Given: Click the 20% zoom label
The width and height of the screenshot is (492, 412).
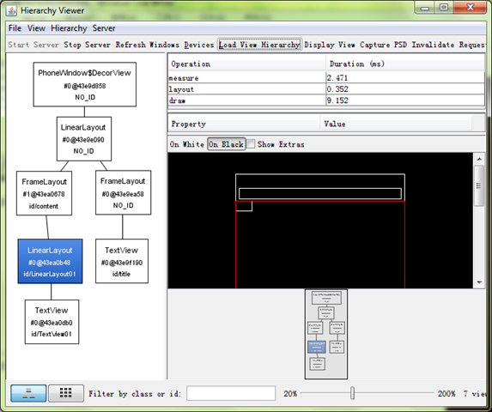Looking at the screenshot, I should pyautogui.click(x=290, y=393).
